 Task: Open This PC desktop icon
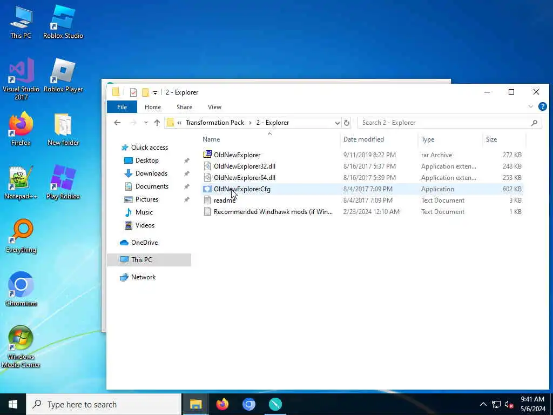click(21, 22)
